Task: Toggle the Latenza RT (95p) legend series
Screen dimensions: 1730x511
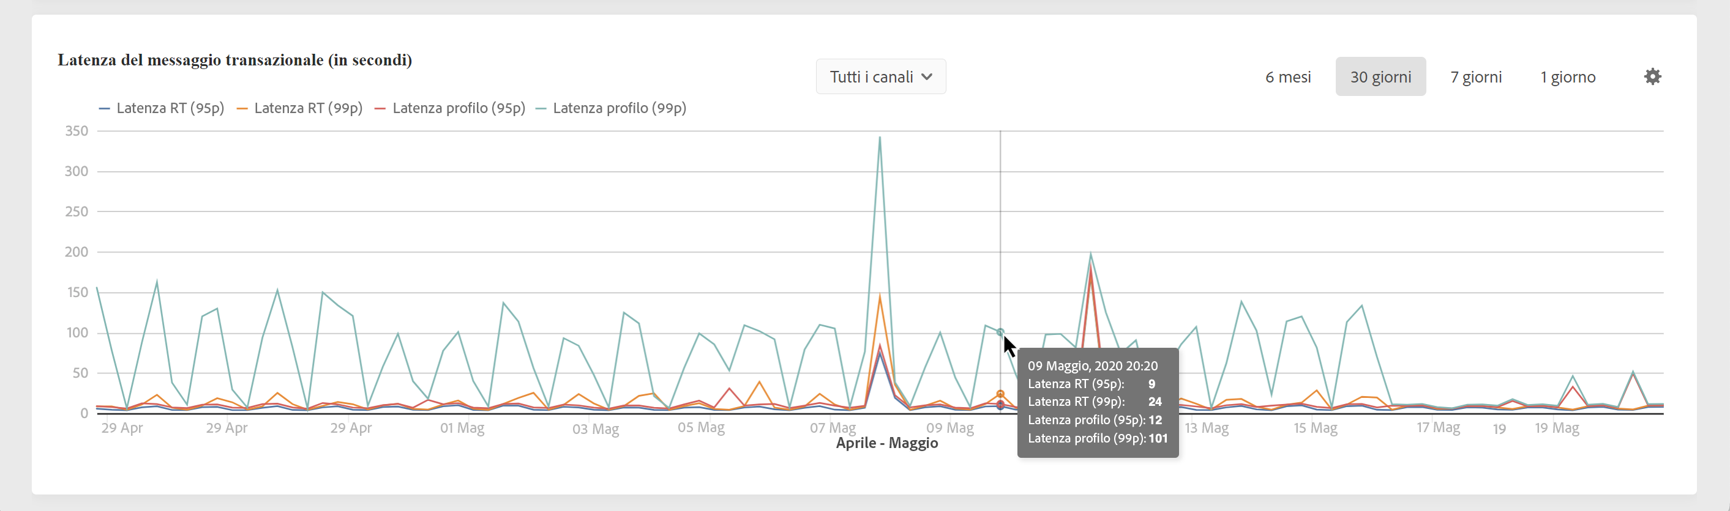Action: [x=161, y=108]
